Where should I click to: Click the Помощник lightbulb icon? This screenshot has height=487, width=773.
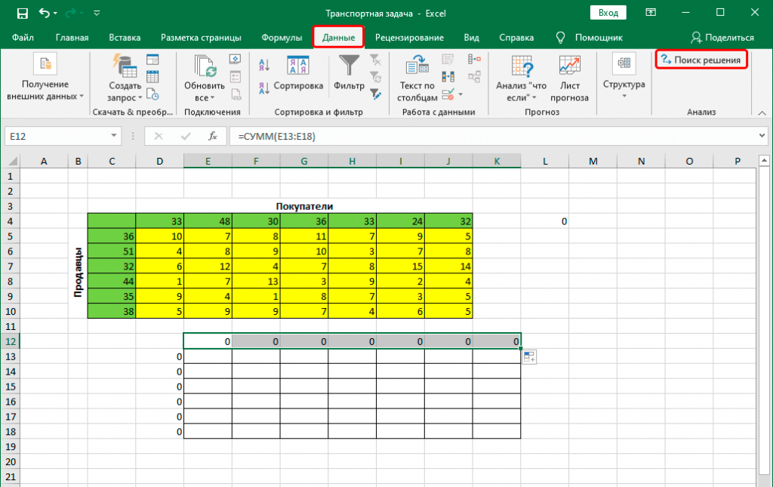coord(561,38)
